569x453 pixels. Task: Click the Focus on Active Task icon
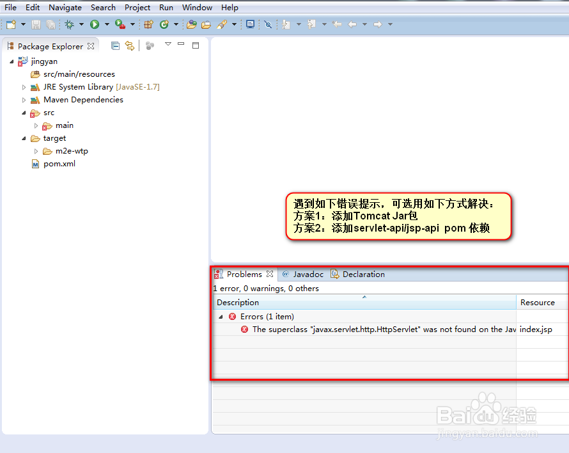(150, 46)
